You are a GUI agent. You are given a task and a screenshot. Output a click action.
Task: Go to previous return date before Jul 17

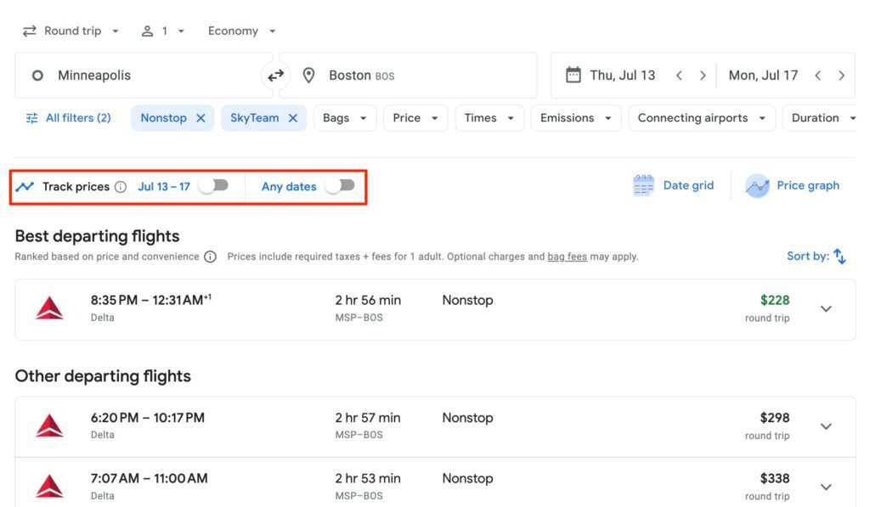(x=817, y=76)
